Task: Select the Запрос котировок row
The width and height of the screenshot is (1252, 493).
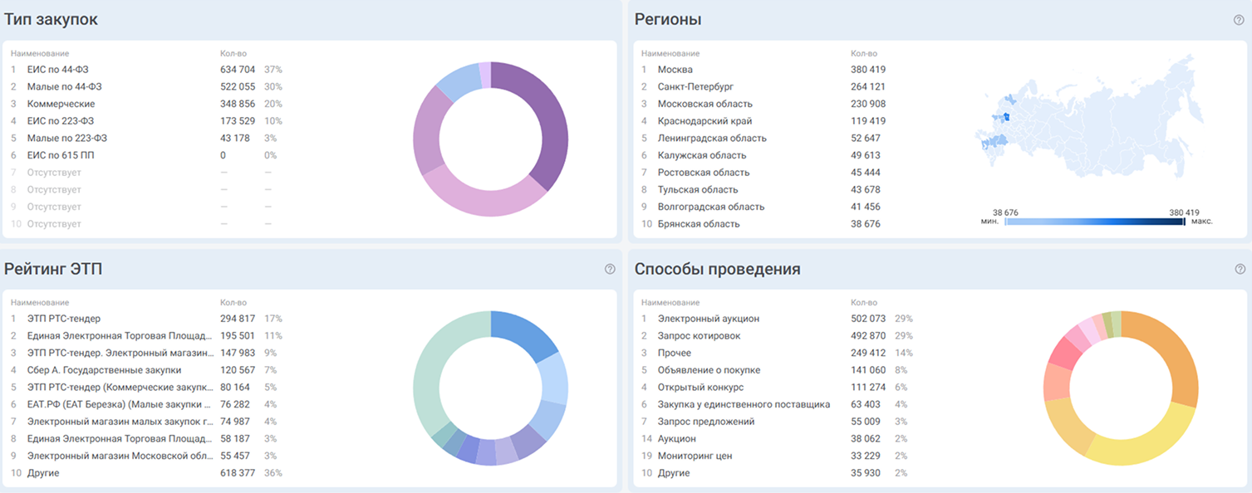Action: (777, 335)
